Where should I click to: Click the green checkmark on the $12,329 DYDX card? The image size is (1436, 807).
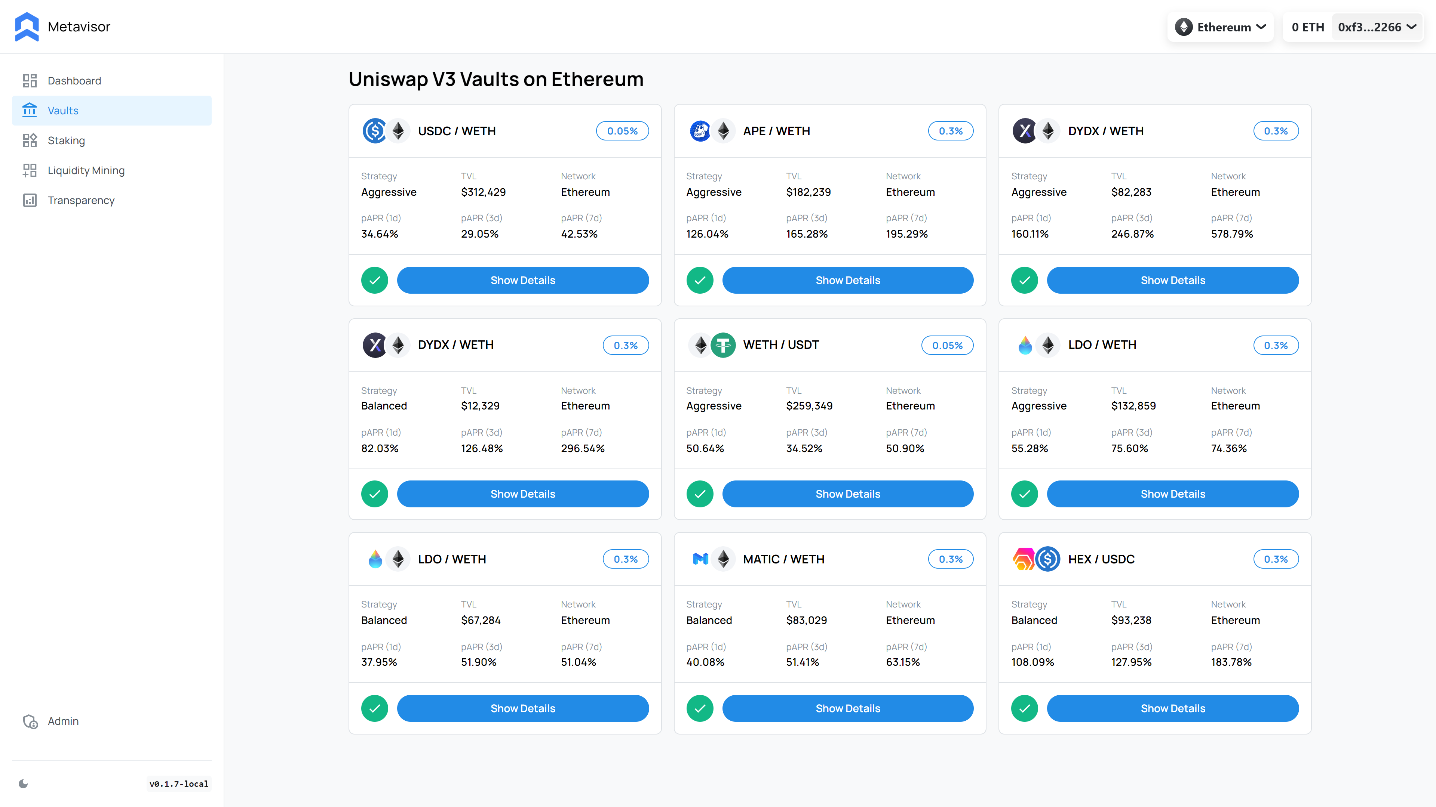[375, 494]
